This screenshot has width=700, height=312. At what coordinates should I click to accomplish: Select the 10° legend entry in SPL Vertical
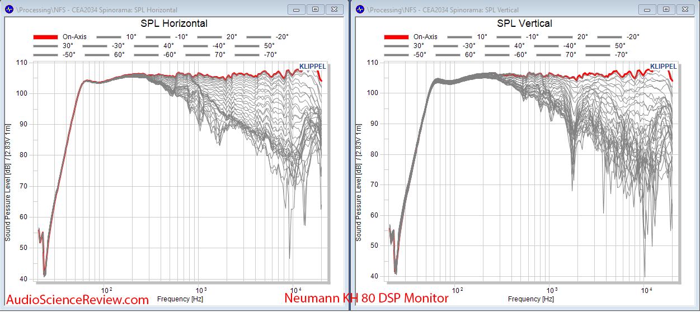point(466,37)
